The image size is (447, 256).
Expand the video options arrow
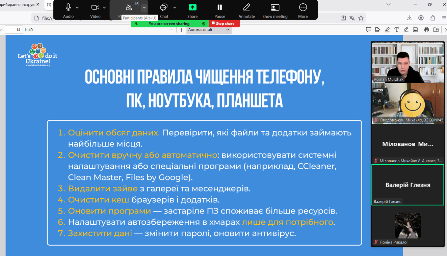(x=104, y=7)
